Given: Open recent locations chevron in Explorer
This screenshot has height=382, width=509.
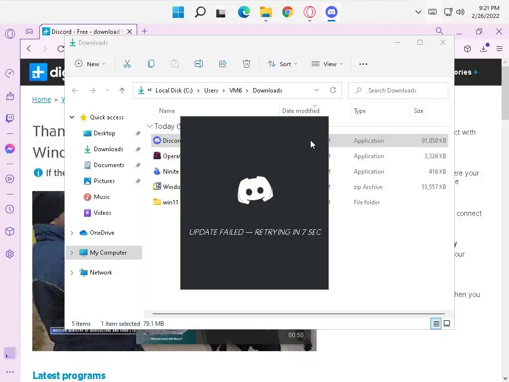Looking at the screenshot, I should 107,91.
